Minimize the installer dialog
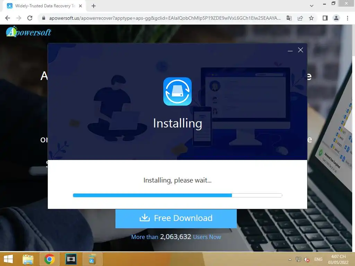The height and width of the screenshot is (266, 355). click(290, 50)
